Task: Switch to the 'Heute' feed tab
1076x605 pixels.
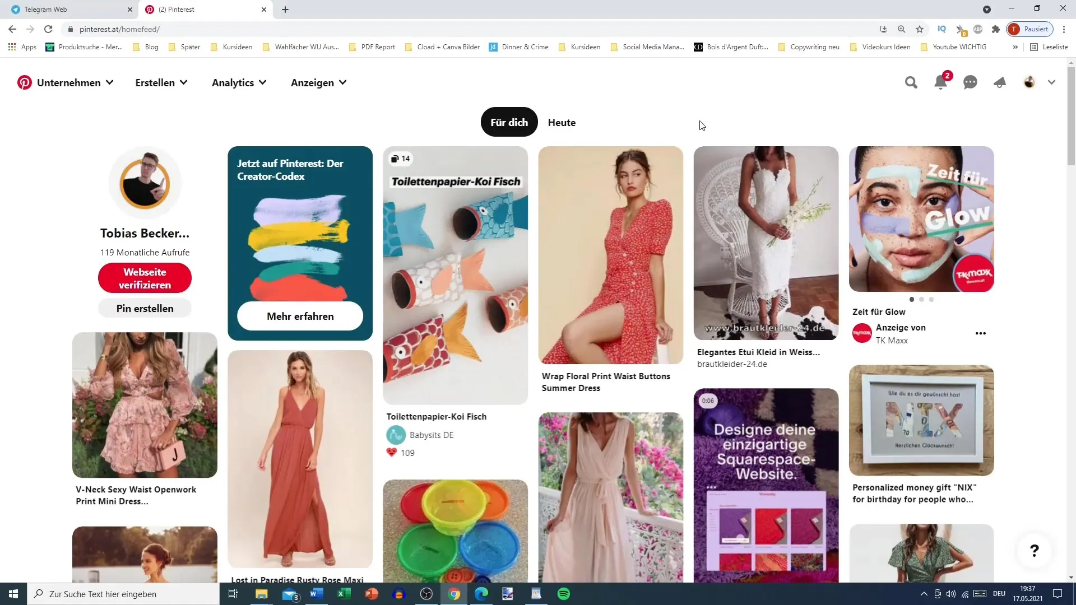Action: tap(562, 122)
